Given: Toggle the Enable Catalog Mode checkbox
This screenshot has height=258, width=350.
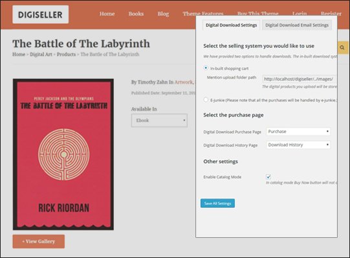Looking at the screenshot, I should [268, 176].
